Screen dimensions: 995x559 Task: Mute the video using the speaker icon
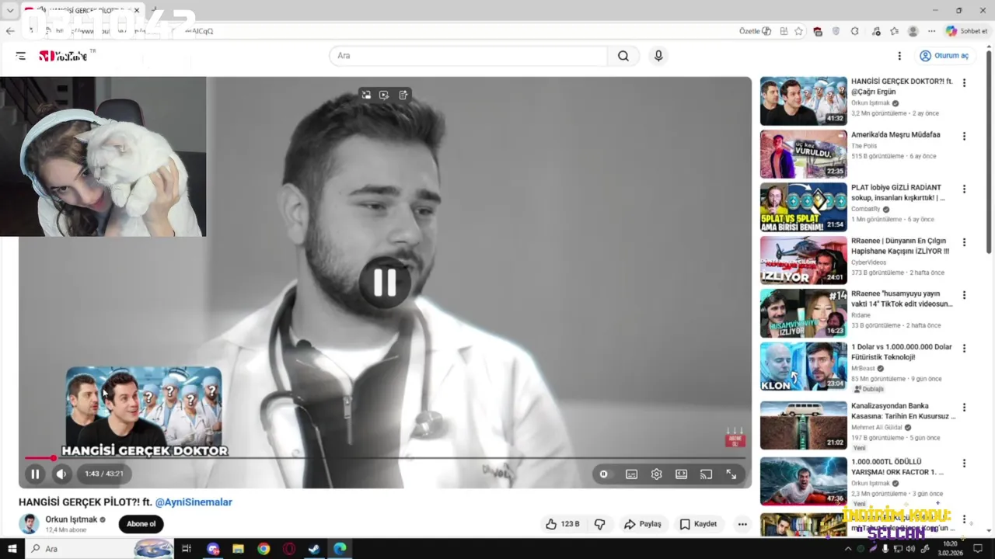click(x=61, y=474)
